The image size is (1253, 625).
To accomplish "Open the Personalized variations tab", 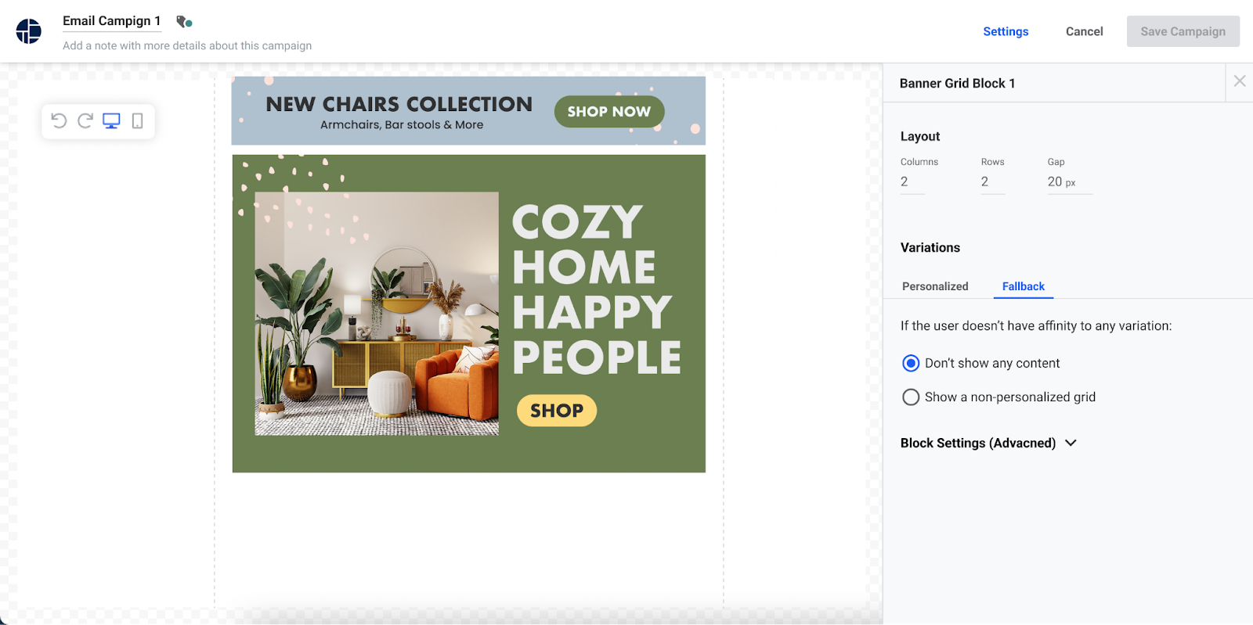I will (935, 286).
